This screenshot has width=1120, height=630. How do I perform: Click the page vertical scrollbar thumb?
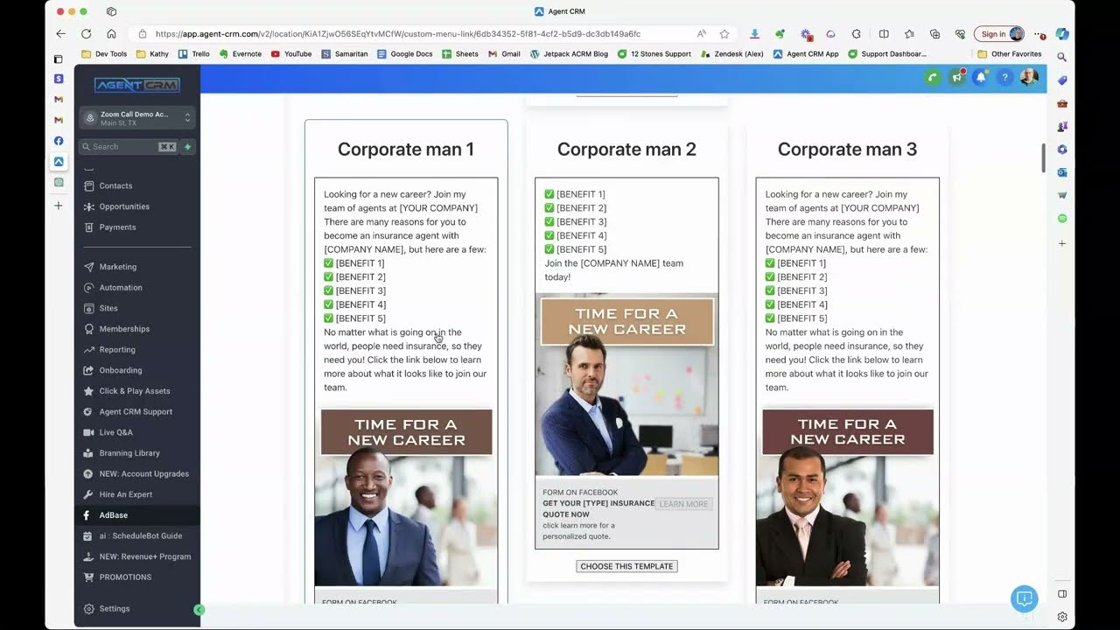[x=1042, y=157]
